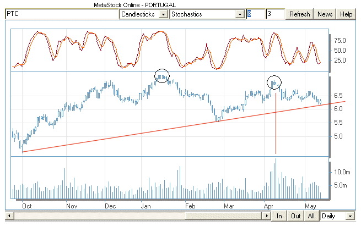
Task: Open Help
Action: pyautogui.click(x=346, y=14)
